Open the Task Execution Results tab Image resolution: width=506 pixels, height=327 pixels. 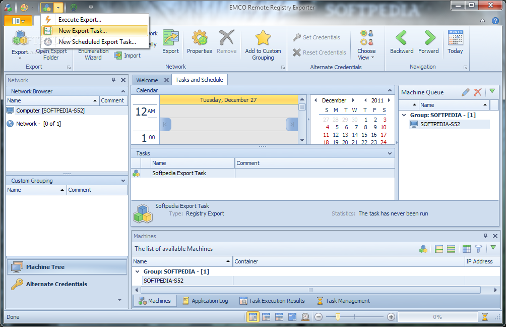pos(272,301)
